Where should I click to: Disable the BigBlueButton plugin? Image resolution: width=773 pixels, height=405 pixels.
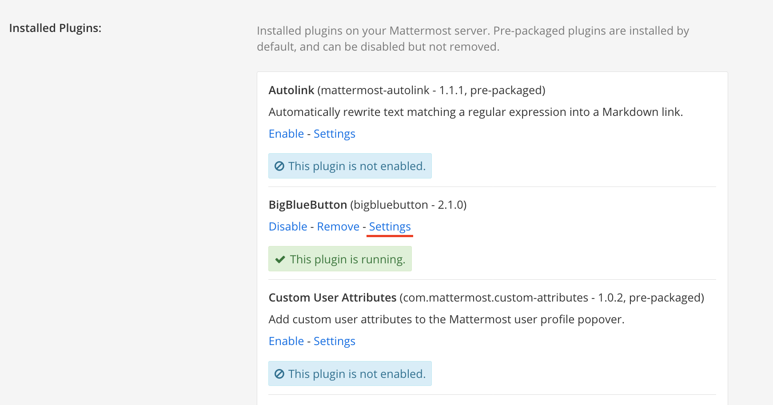288,226
